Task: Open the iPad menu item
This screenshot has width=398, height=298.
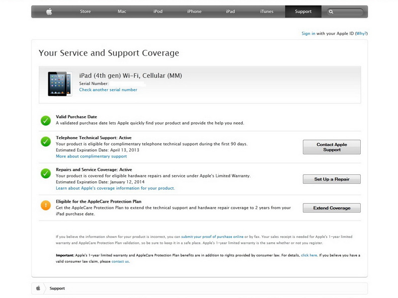Action: click(230, 11)
